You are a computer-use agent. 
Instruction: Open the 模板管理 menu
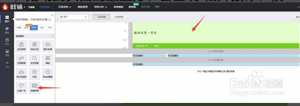(82, 7)
